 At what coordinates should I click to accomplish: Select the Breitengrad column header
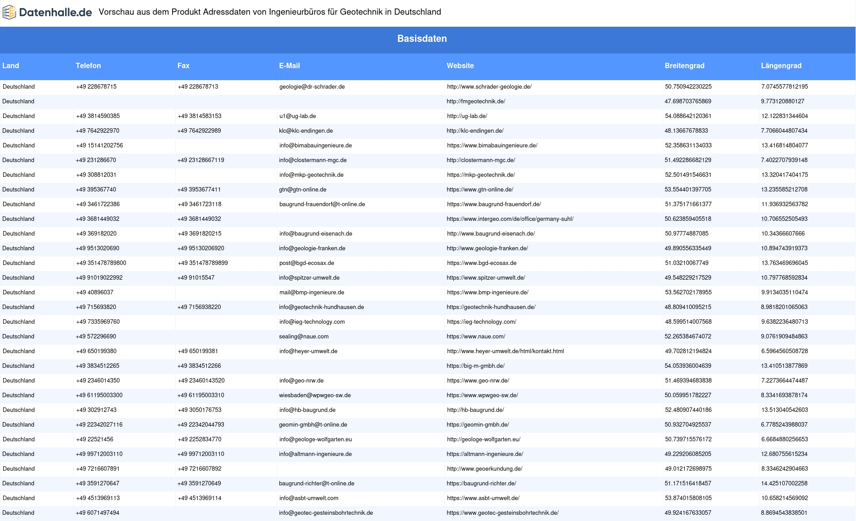[684, 65]
